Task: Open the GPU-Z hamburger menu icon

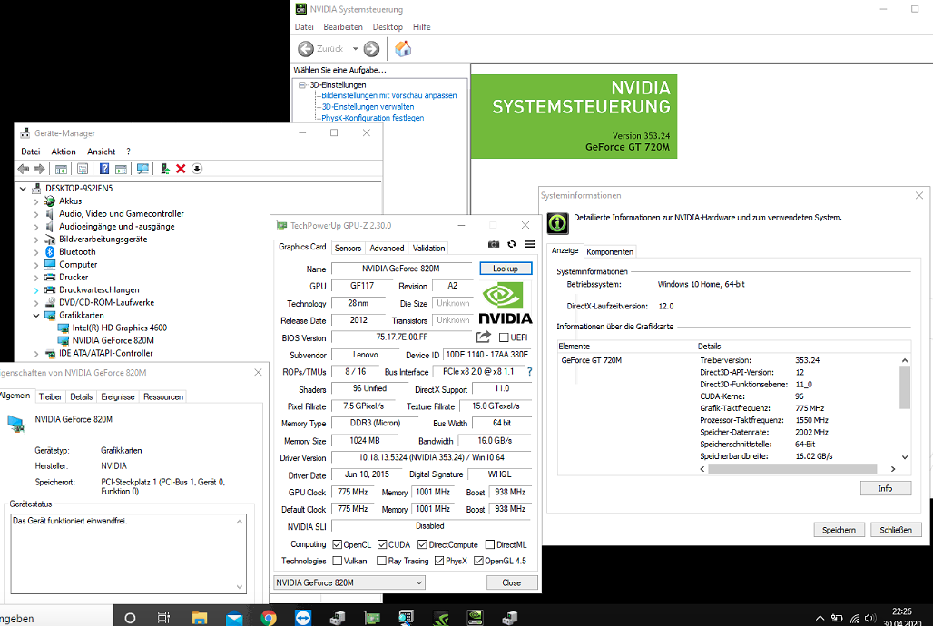Action: pyautogui.click(x=530, y=244)
